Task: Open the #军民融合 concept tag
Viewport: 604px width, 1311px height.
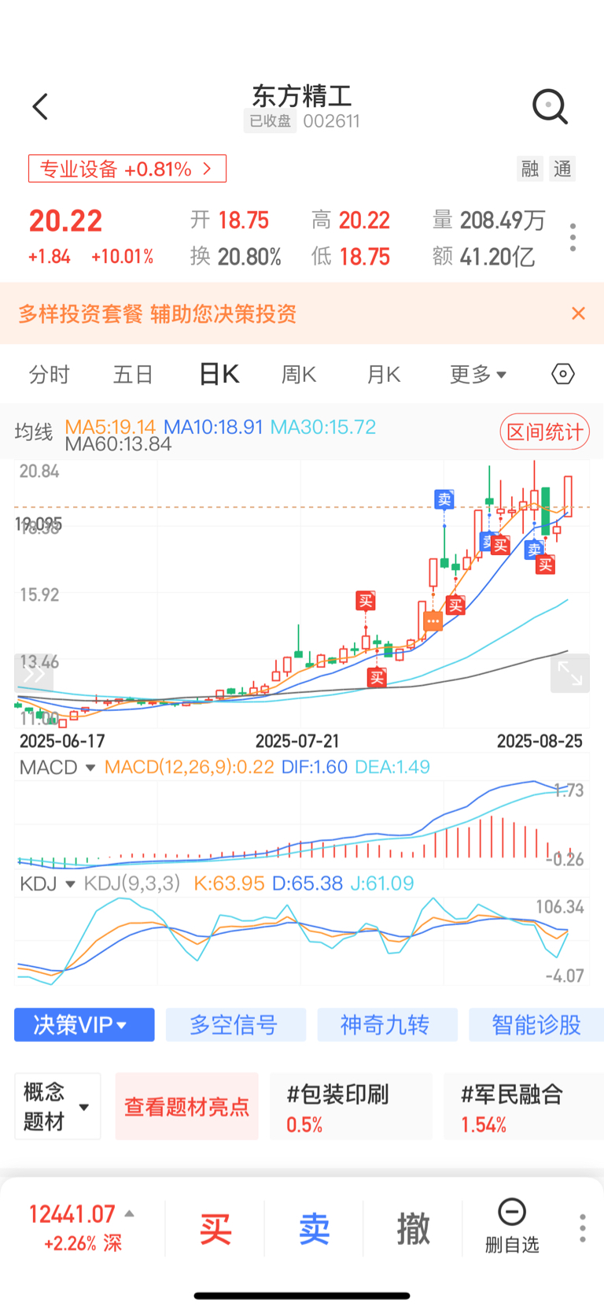Action: [x=523, y=1106]
